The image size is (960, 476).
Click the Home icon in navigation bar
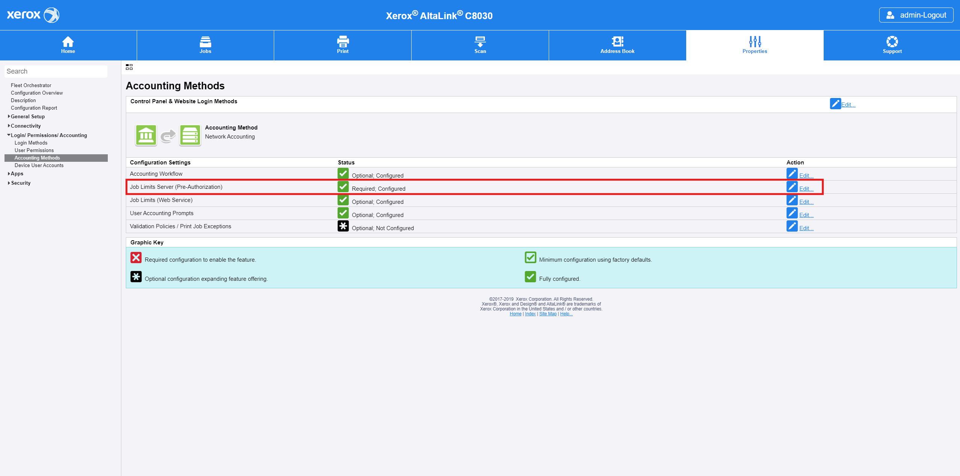click(68, 41)
